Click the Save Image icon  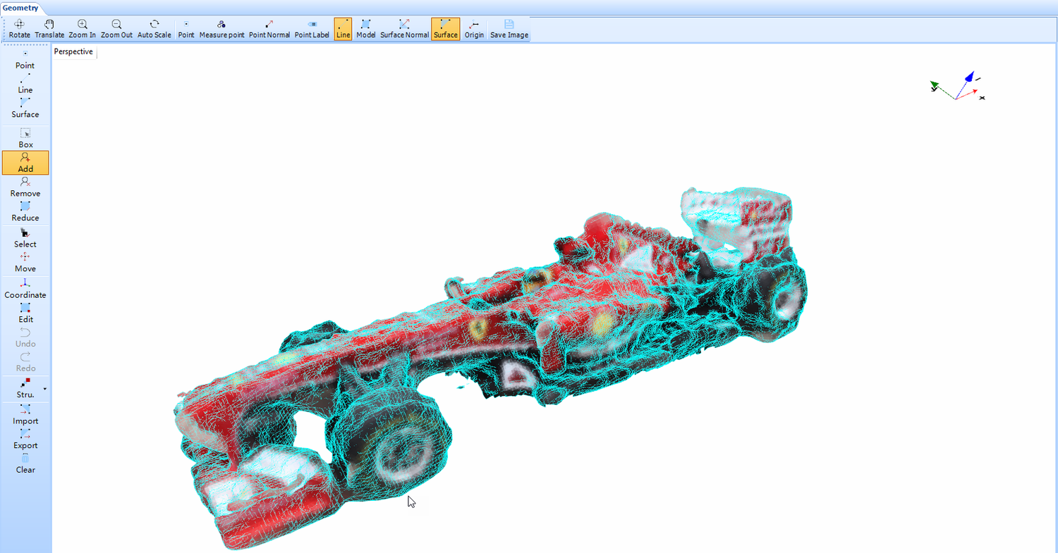pos(509,28)
